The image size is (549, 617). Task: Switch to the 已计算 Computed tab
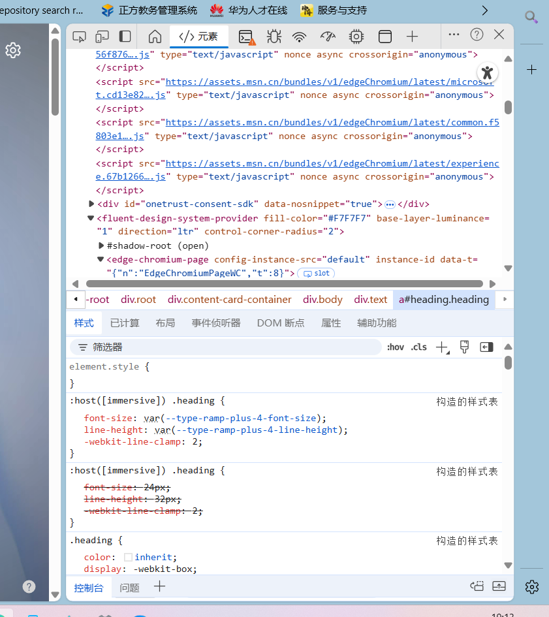[x=125, y=323]
